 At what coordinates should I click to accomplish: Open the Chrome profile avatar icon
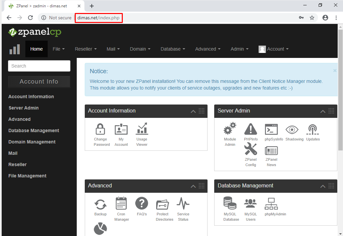325,18
